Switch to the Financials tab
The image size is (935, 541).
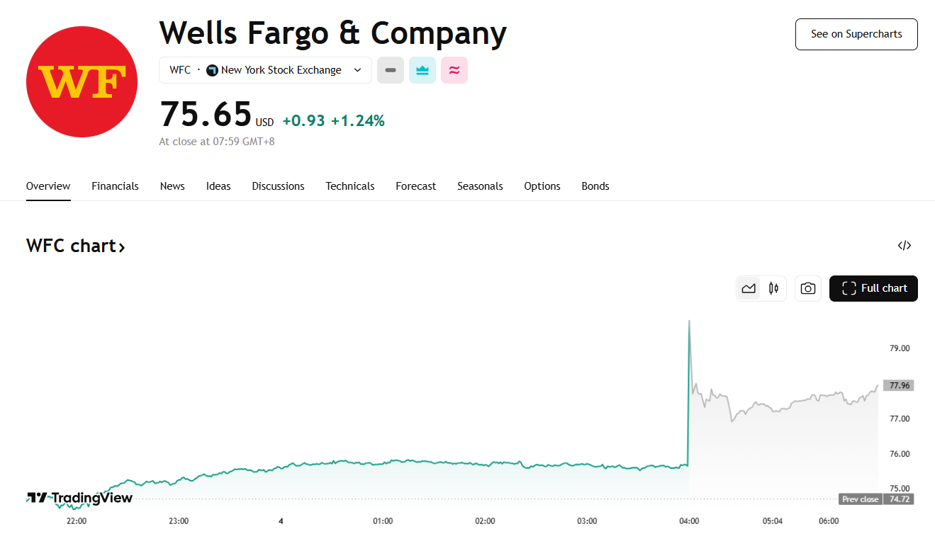115,186
